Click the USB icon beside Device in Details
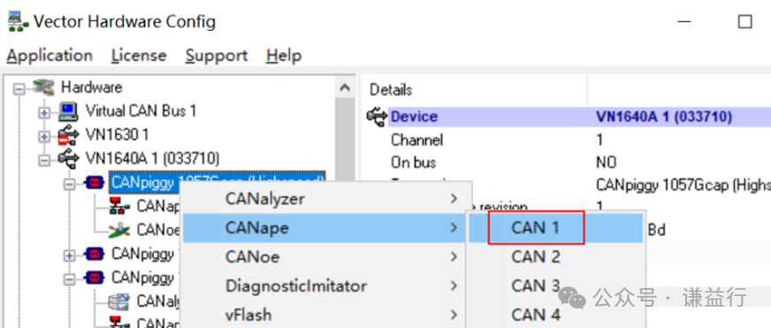 pyautogui.click(x=378, y=117)
